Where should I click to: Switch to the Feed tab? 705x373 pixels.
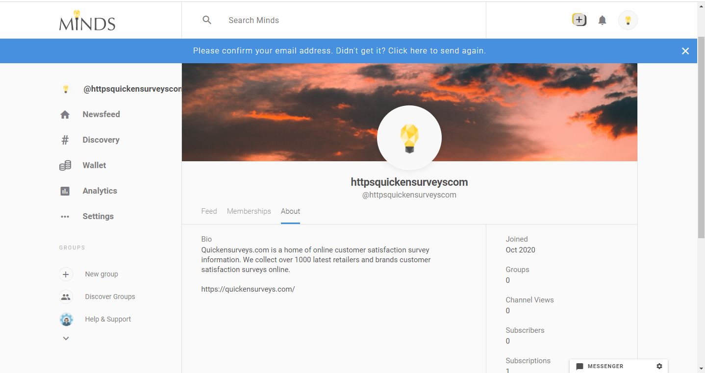209,211
